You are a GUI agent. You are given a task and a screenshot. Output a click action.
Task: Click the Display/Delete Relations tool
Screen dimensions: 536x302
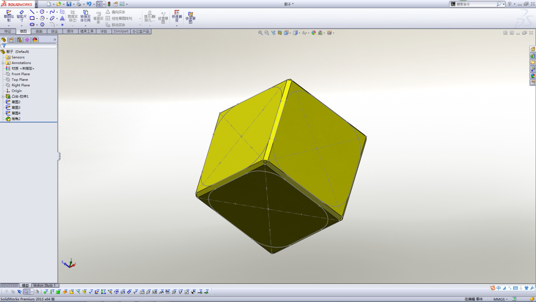(149, 16)
